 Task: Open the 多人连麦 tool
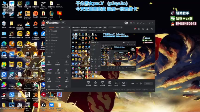coord(58,71)
